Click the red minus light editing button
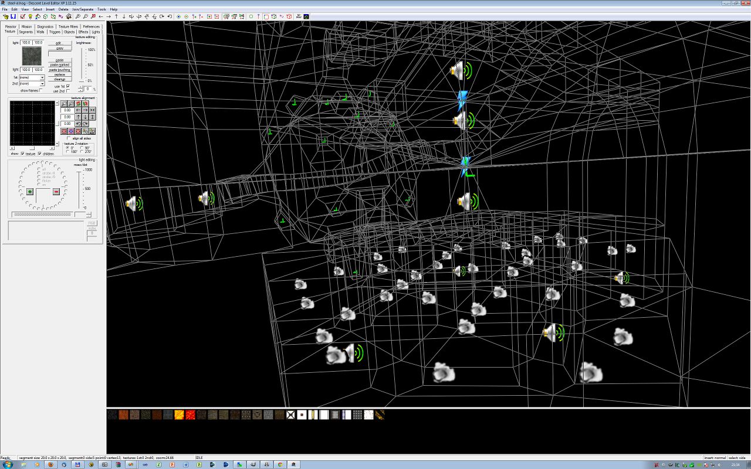 [56, 192]
